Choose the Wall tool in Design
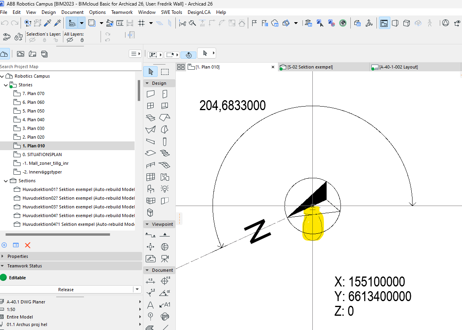 pos(150,94)
